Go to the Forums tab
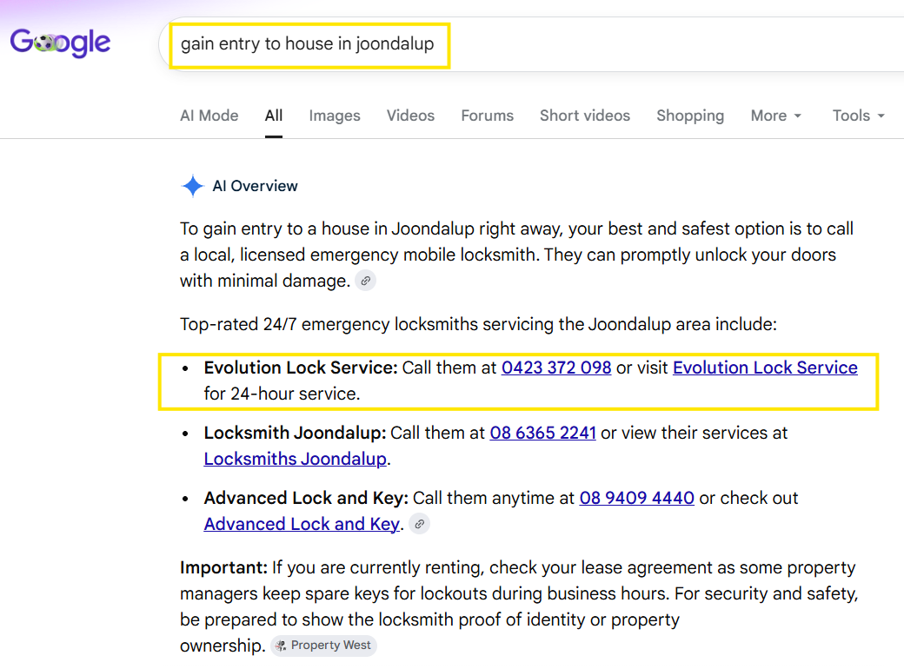904x669 pixels. click(x=487, y=116)
